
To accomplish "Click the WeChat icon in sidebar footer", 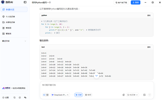I will coord(25,98).
